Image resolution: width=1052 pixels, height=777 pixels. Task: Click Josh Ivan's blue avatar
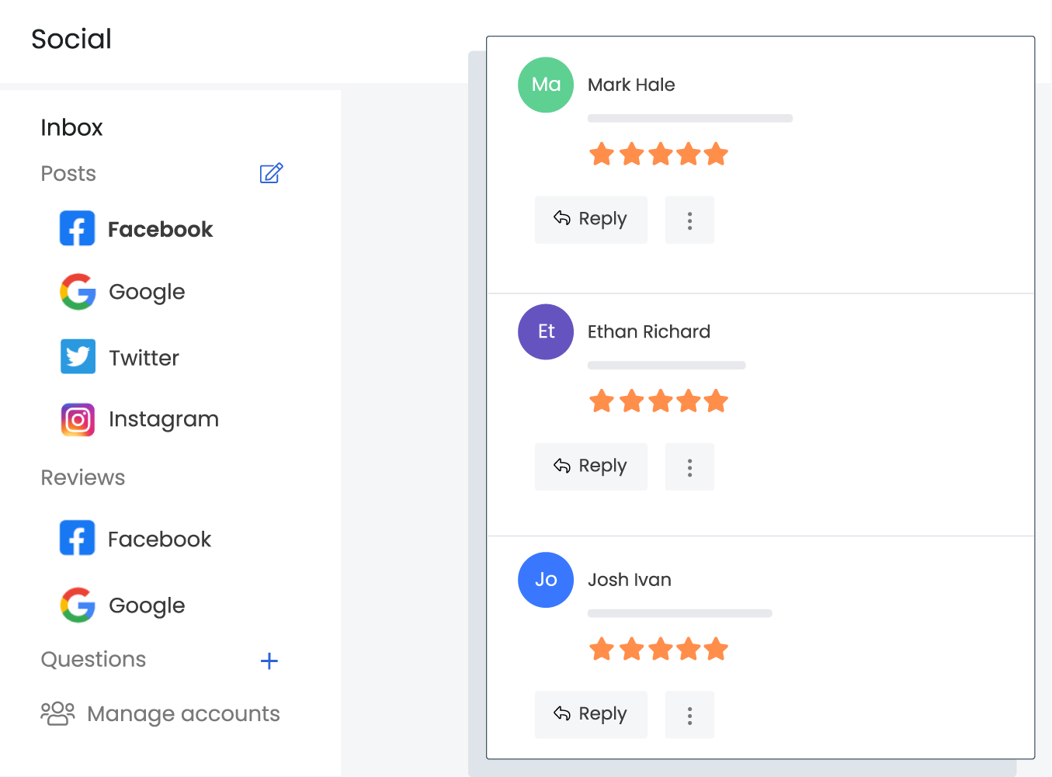point(546,580)
